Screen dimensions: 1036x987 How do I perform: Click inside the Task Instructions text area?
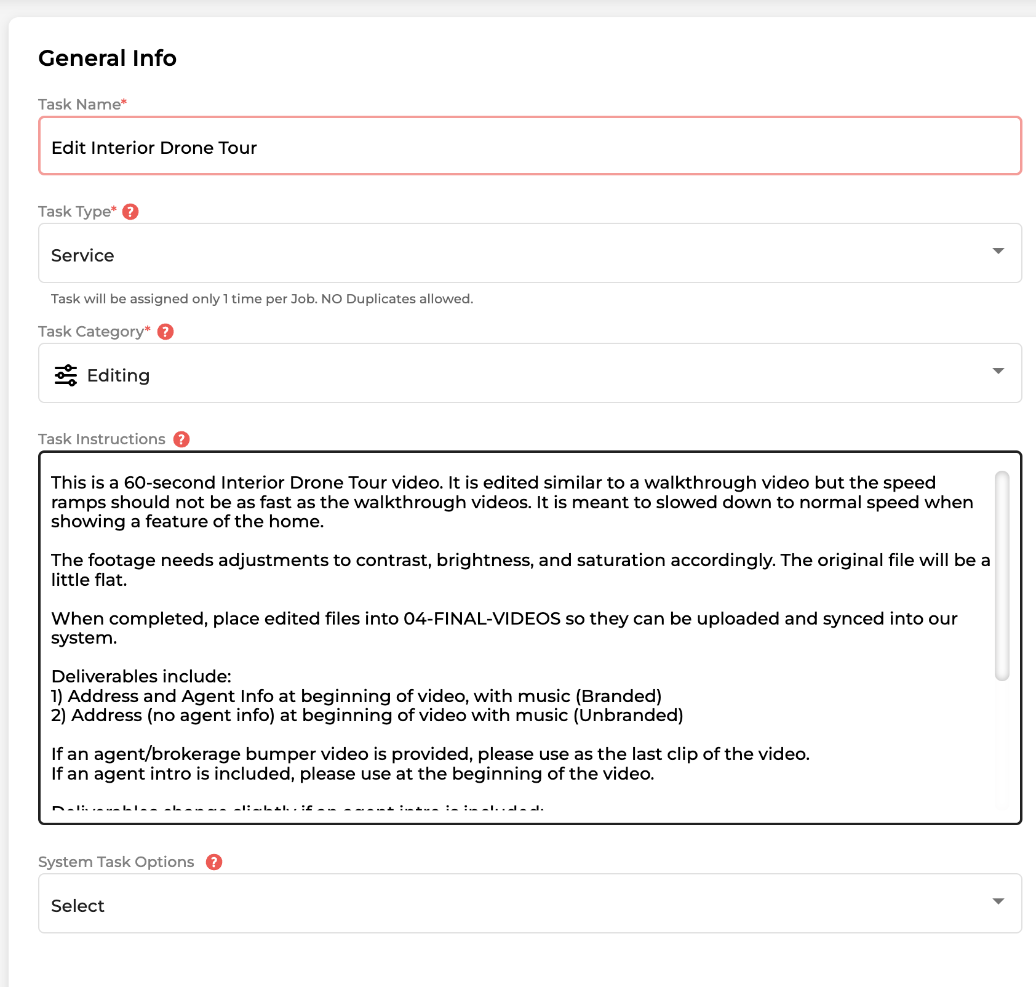pyautogui.click(x=530, y=638)
